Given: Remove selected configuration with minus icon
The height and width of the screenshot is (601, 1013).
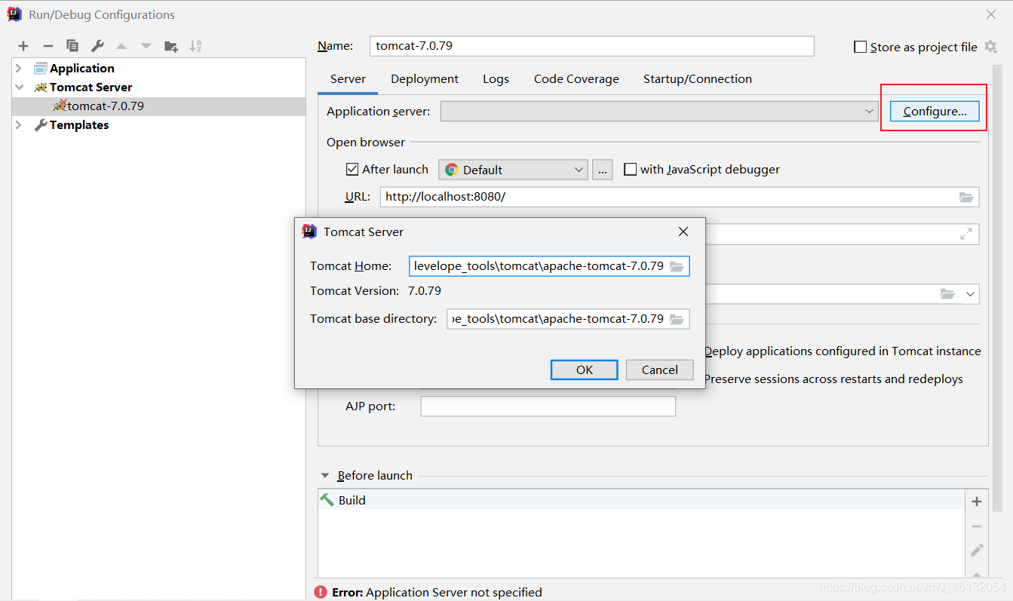Looking at the screenshot, I should 48,46.
